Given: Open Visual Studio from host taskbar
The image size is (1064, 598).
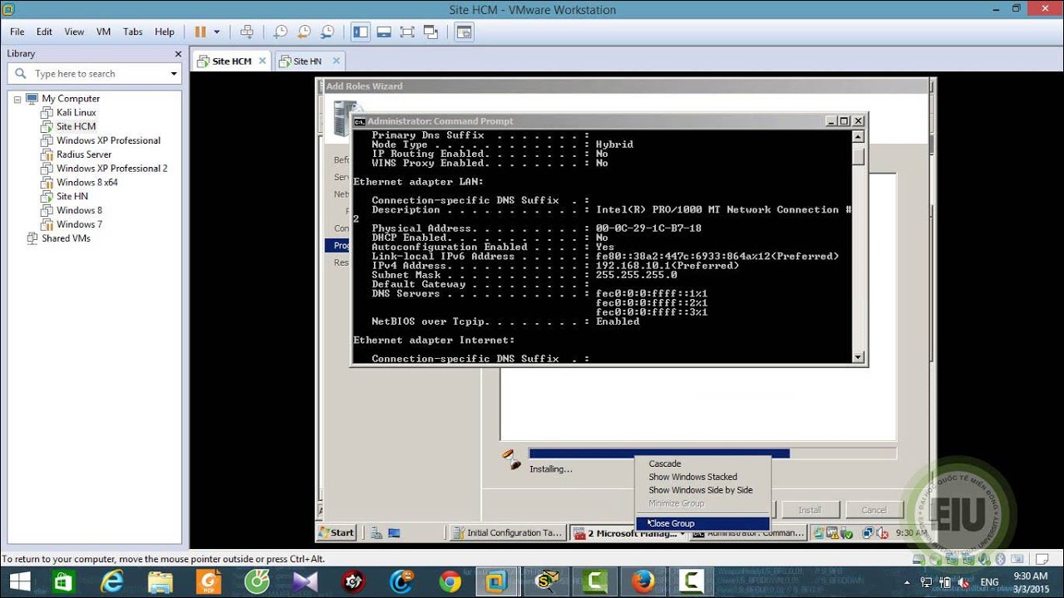Looking at the screenshot, I should pyautogui.click(x=304, y=581).
